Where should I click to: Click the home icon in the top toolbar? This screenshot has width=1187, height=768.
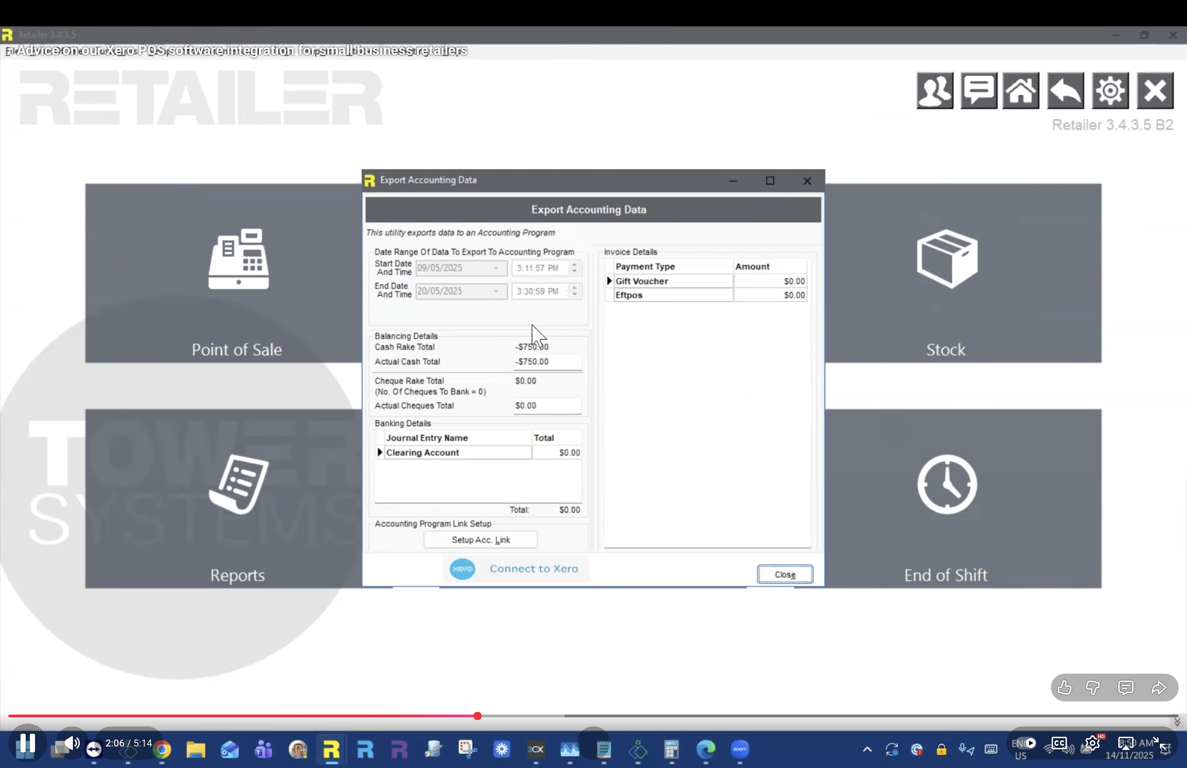coord(1020,91)
